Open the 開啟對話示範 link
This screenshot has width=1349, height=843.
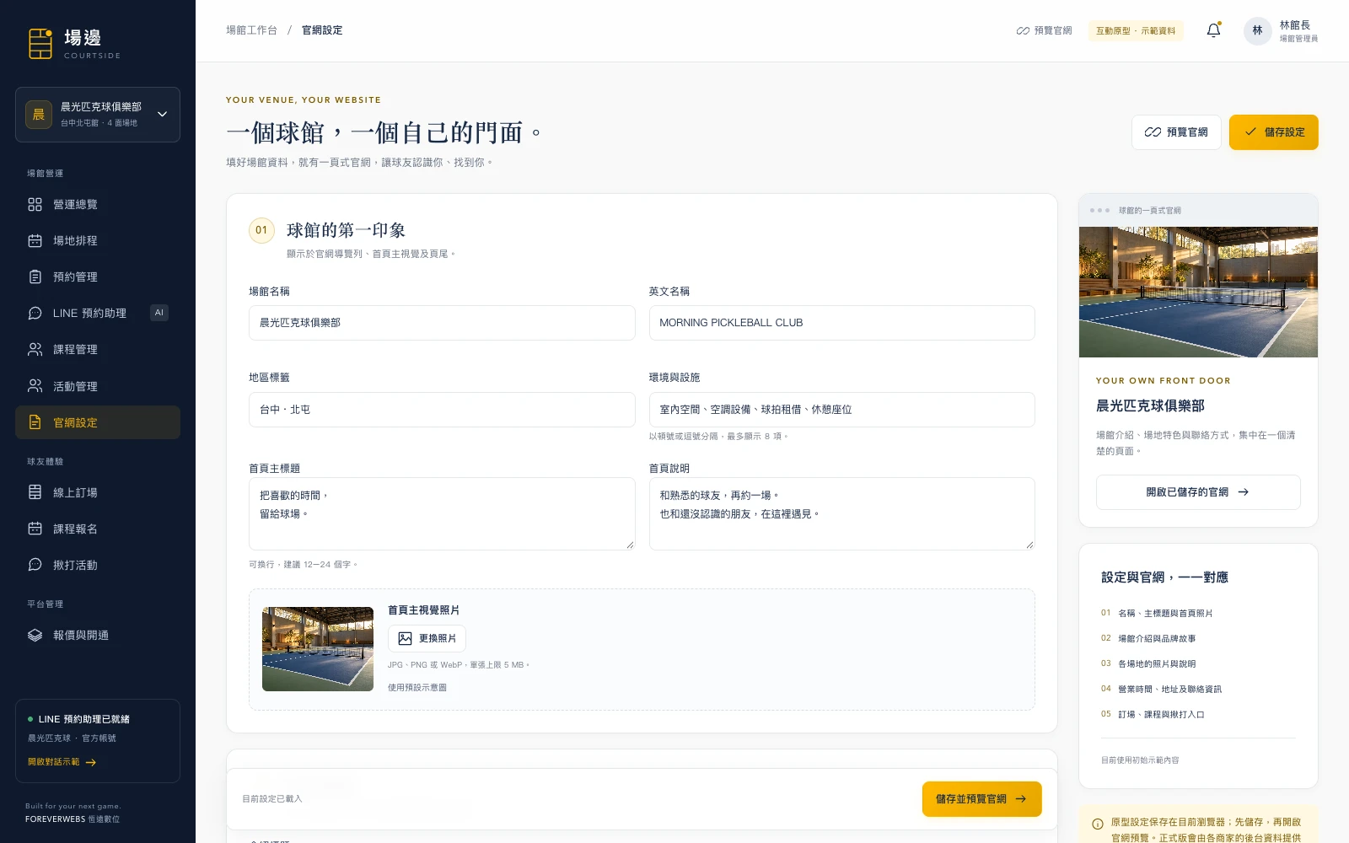[62, 762]
